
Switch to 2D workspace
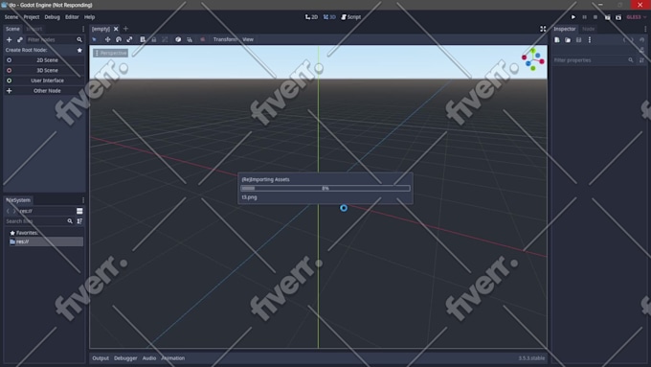pyautogui.click(x=311, y=17)
